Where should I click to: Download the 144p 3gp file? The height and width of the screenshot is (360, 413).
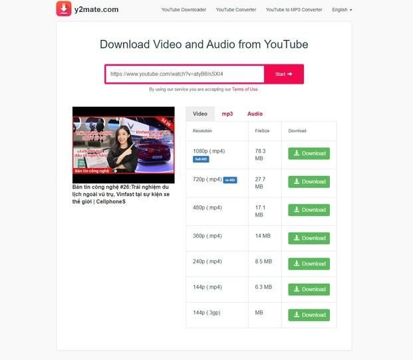(309, 315)
